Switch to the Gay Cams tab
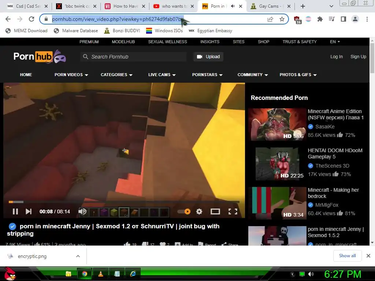The height and width of the screenshot is (281, 375). click(x=270, y=6)
